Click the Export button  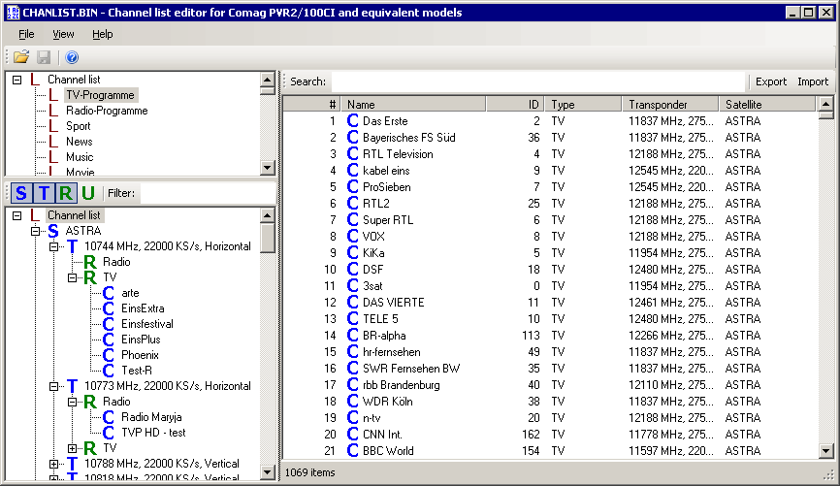(771, 81)
